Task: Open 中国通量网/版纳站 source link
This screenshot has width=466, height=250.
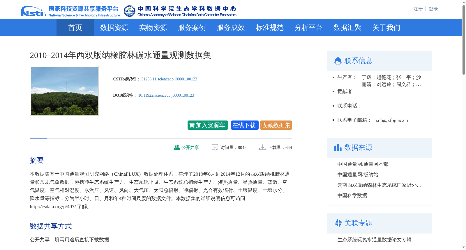Action: pyautogui.click(x=358, y=175)
